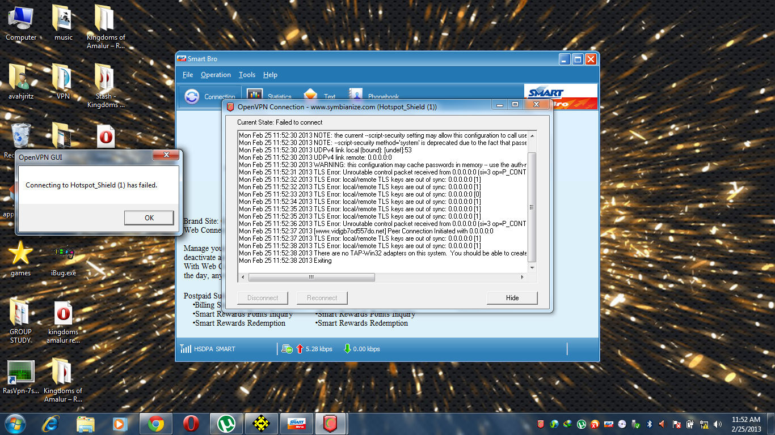Click the HSDPA SMART network label
This screenshot has width=775, height=435.
click(x=214, y=349)
